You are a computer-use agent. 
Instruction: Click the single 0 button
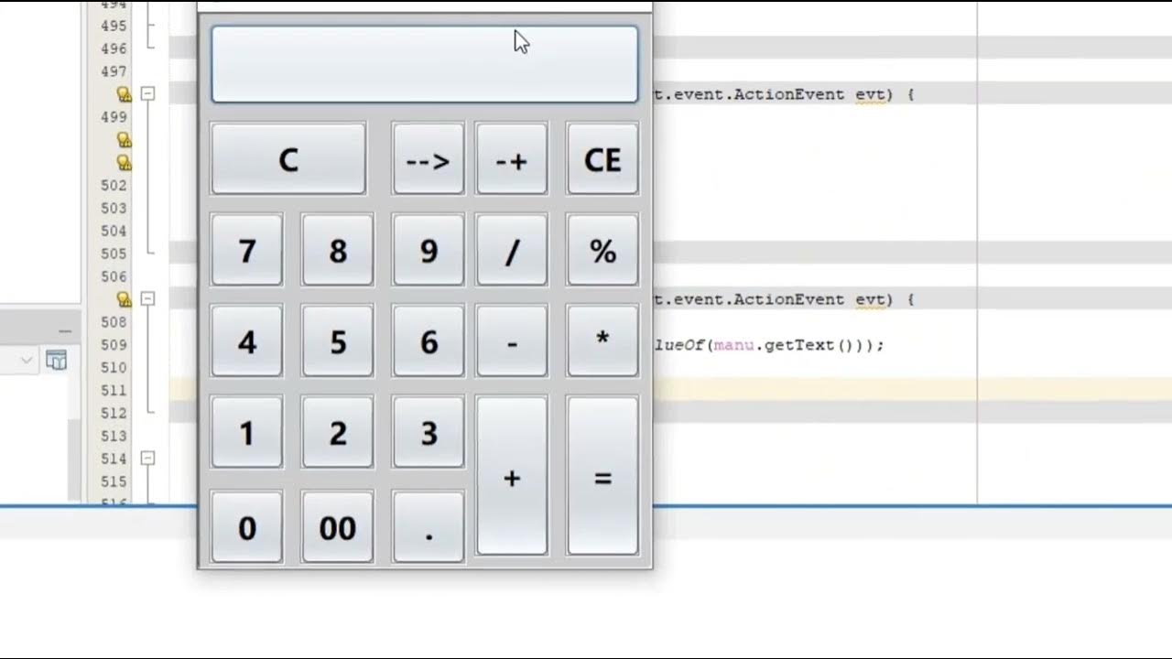(x=247, y=526)
